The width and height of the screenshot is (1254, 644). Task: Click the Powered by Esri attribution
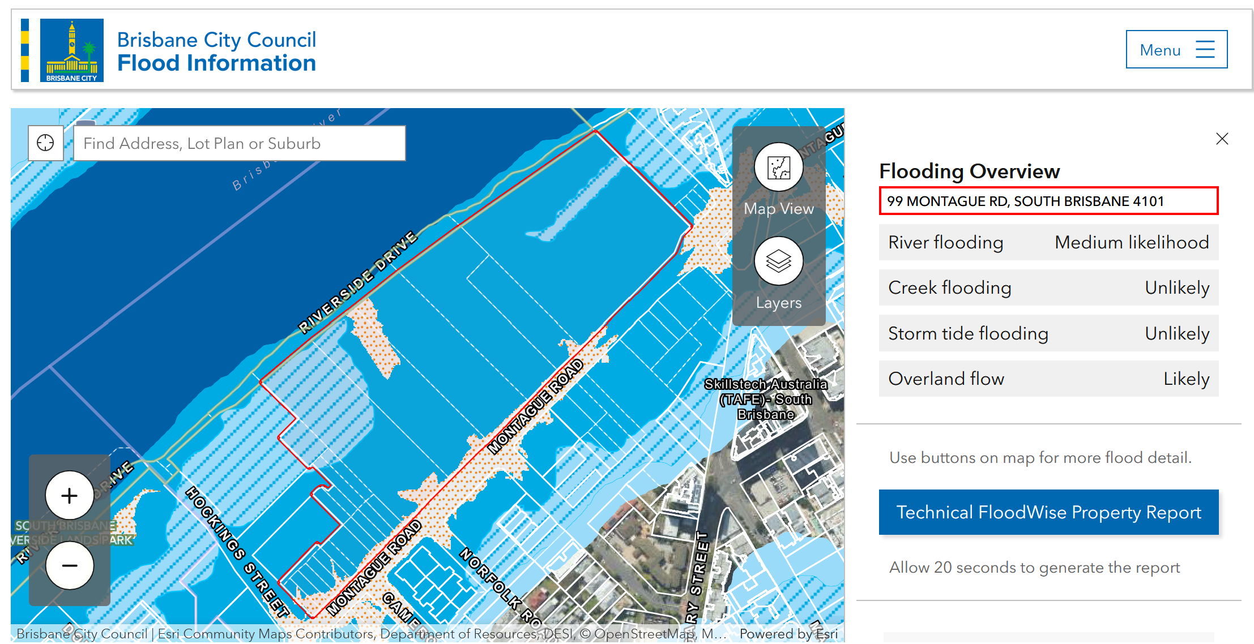point(788,634)
